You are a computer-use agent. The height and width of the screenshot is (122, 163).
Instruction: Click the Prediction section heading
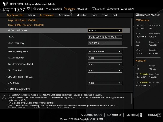[141, 61]
